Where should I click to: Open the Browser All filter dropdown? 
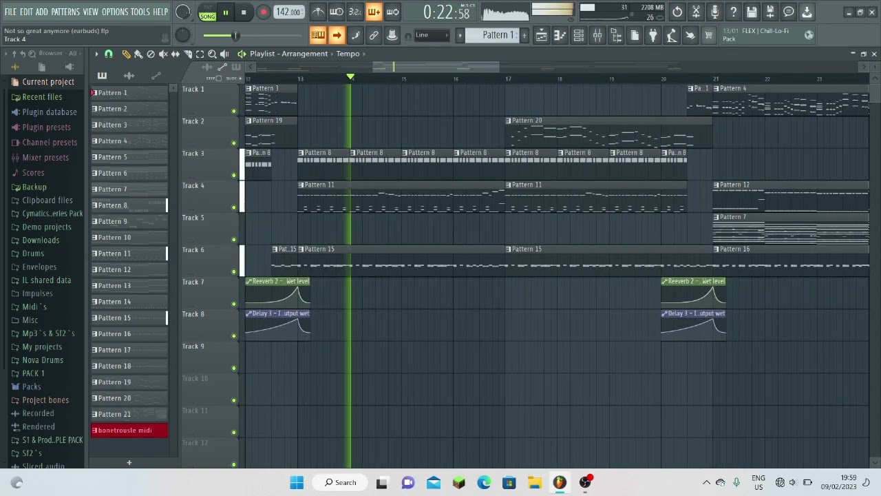pyautogui.click(x=58, y=53)
